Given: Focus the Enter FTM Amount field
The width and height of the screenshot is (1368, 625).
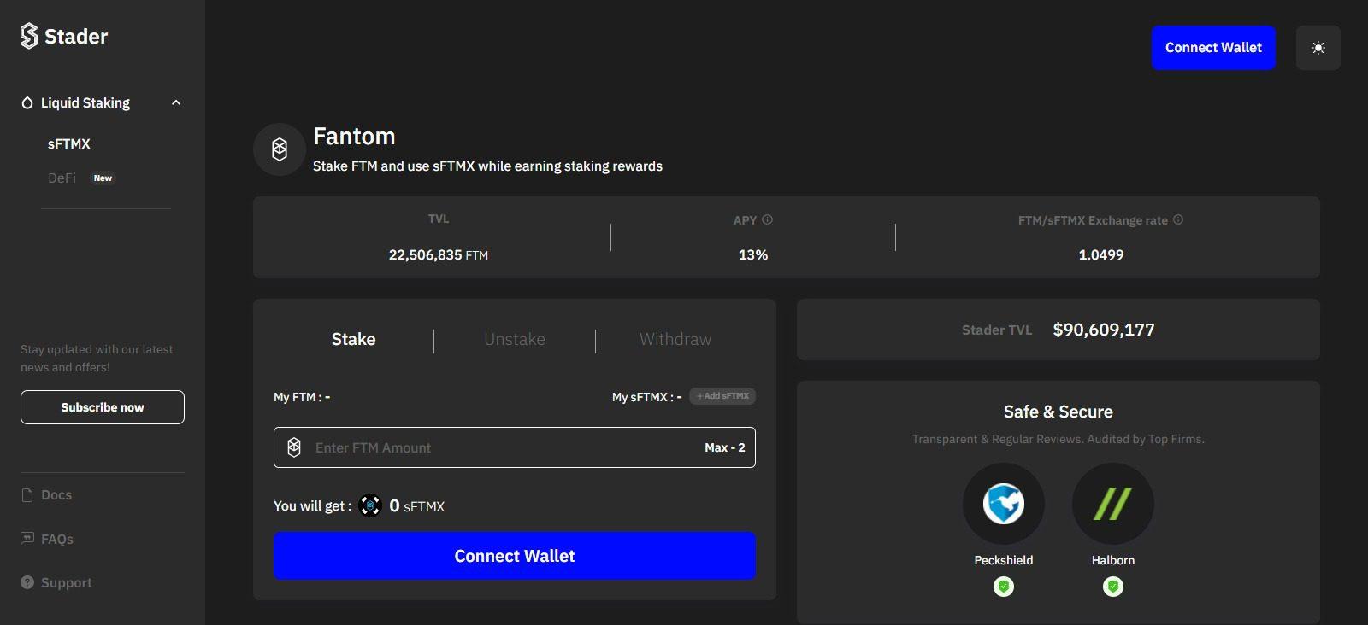Looking at the screenshot, I should [515, 447].
